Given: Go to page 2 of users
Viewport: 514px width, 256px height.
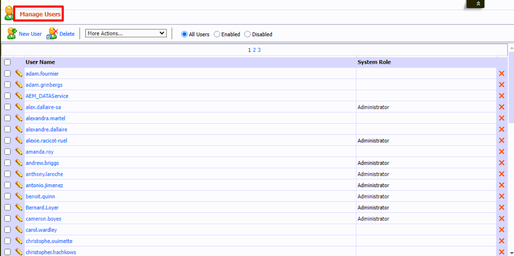Looking at the screenshot, I should (254, 50).
